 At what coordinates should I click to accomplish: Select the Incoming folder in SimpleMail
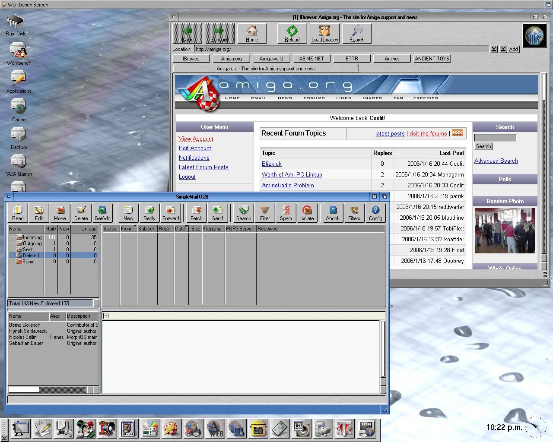[x=54, y=237]
